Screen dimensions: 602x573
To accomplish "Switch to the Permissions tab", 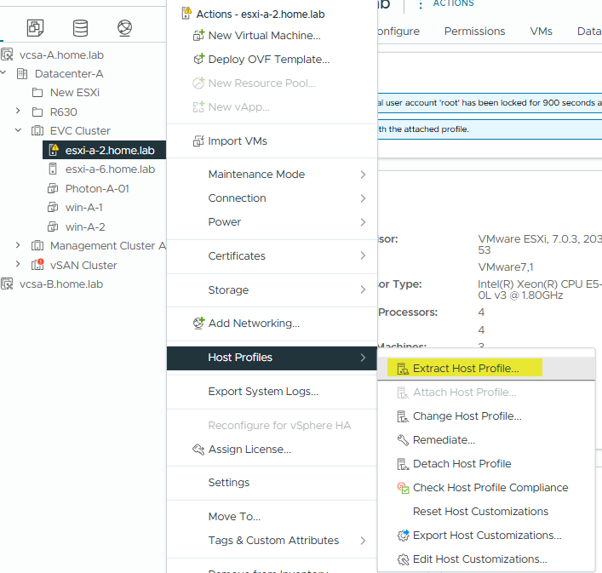I will [x=474, y=32].
